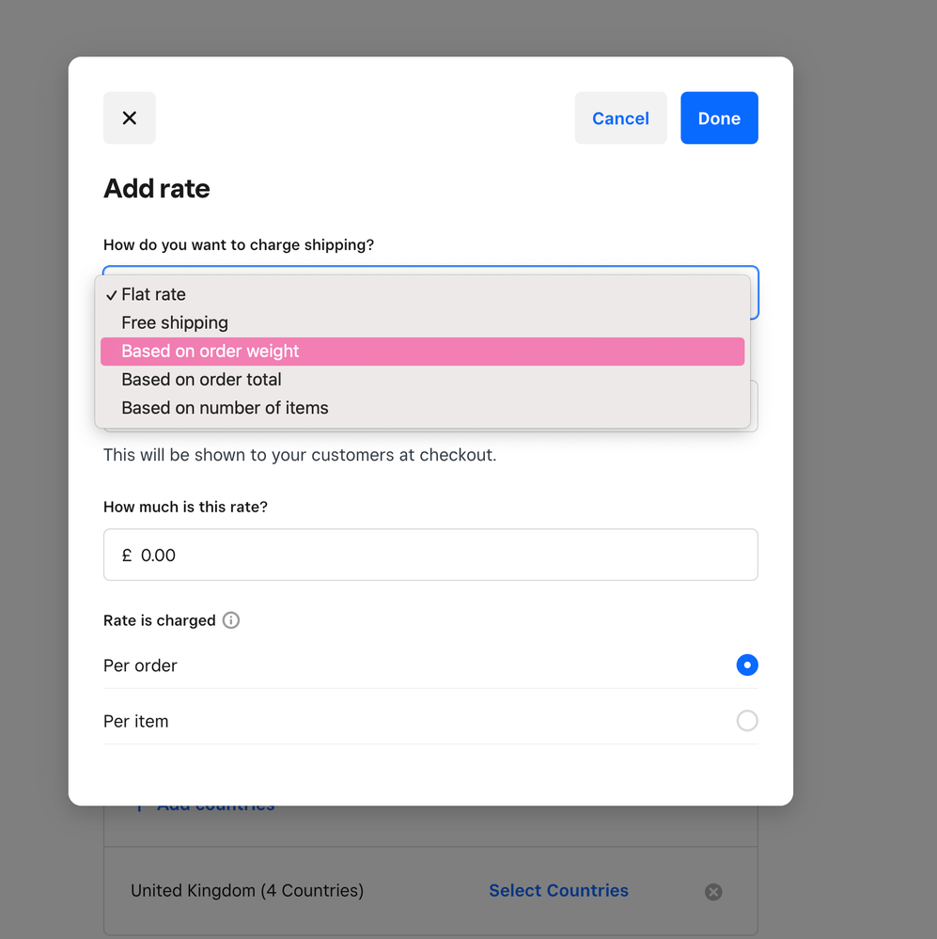937x939 pixels.
Task: Click the info icon beside Rate is charged
Action: click(231, 620)
